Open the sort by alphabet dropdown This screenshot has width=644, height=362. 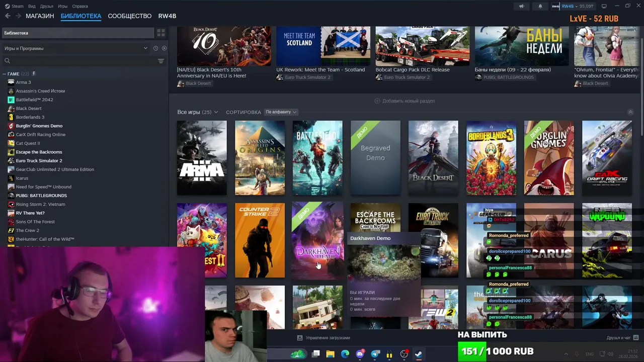[x=281, y=112]
